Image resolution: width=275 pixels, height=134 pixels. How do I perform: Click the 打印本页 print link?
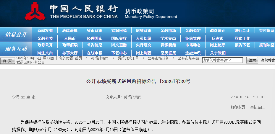[238, 107]
